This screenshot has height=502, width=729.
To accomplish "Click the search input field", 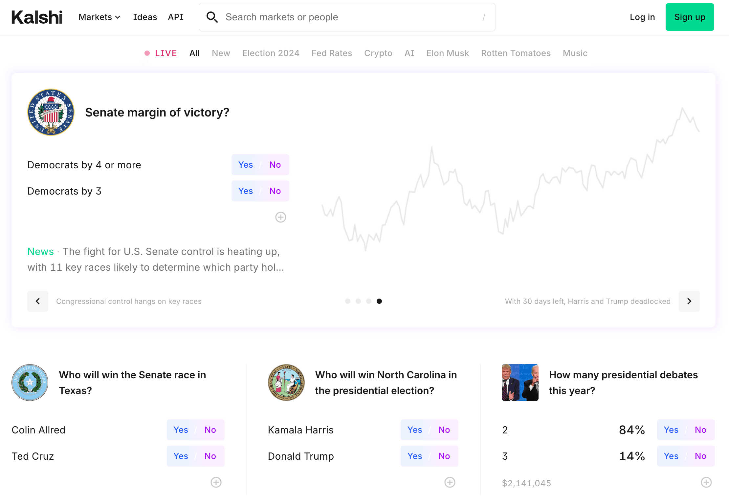I will 348,17.
